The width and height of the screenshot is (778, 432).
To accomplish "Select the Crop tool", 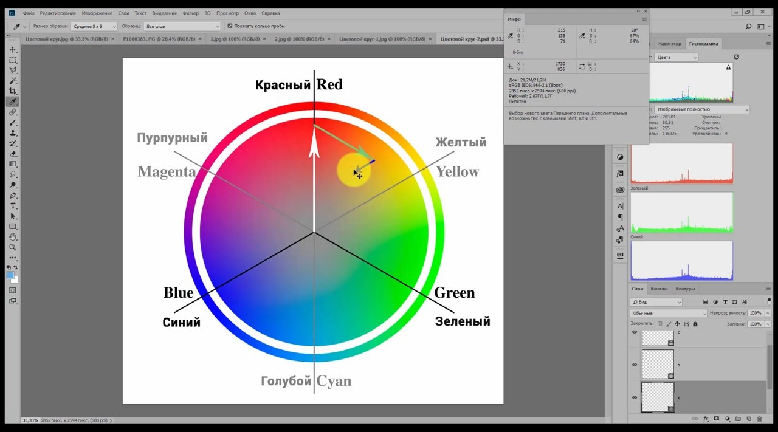I will pos(13,91).
